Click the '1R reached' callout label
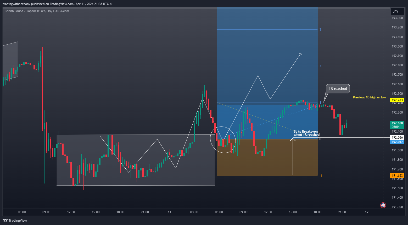This screenshot has width=408, height=225. [x=338, y=89]
